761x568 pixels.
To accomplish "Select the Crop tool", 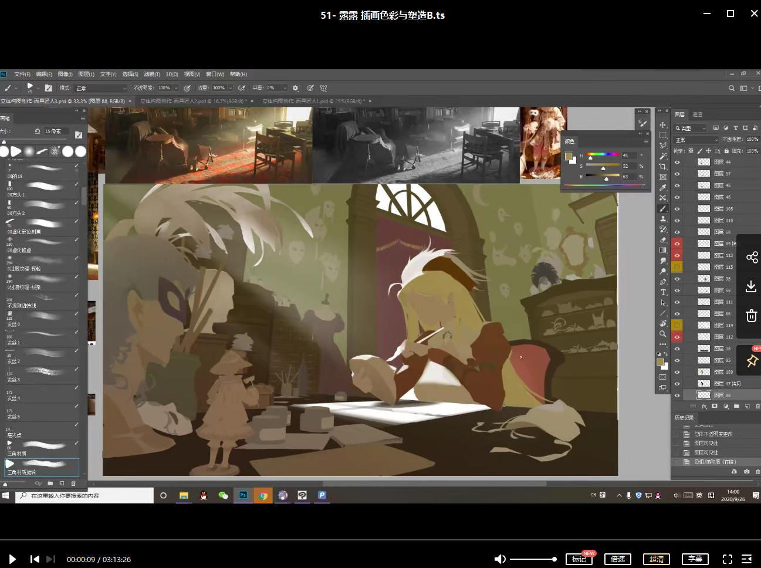I will pos(663,167).
